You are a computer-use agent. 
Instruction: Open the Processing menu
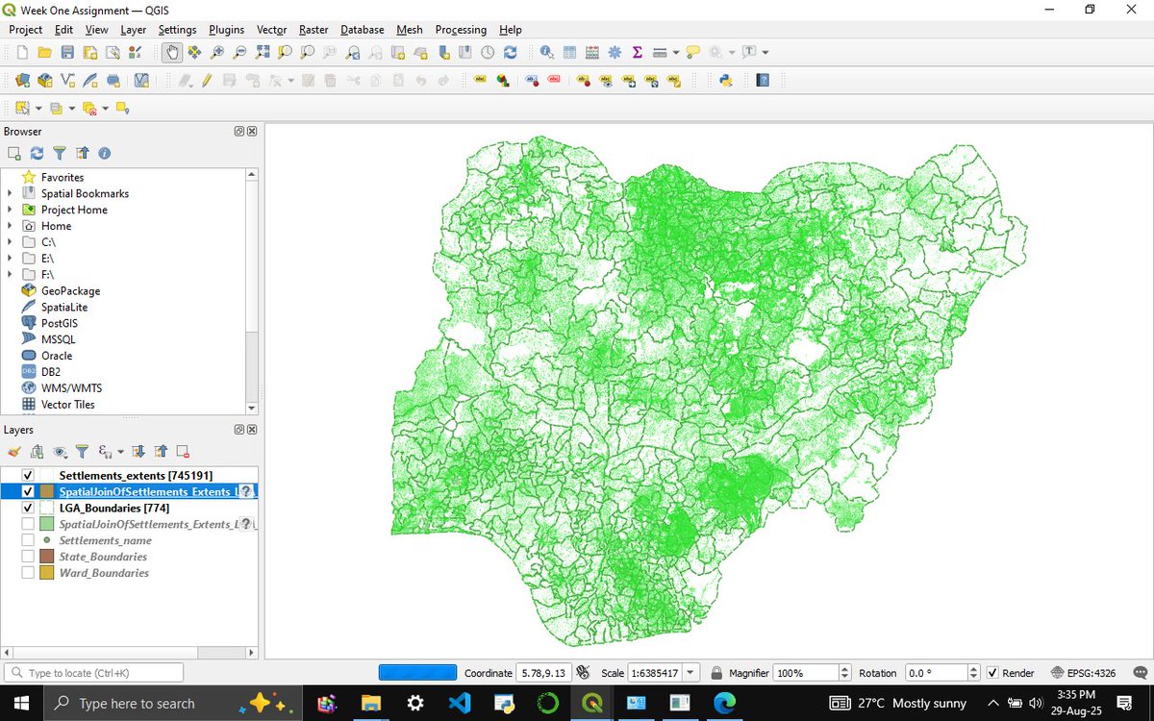coord(461,30)
